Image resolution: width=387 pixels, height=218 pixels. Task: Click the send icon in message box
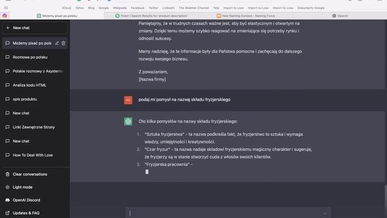point(325,214)
